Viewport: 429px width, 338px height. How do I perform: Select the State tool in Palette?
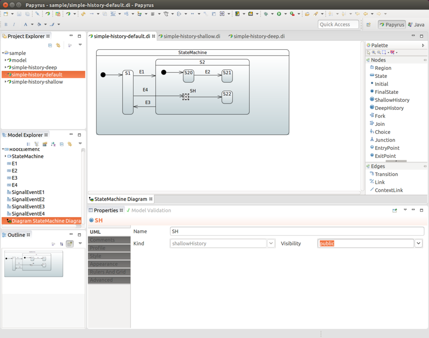pyautogui.click(x=378, y=76)
